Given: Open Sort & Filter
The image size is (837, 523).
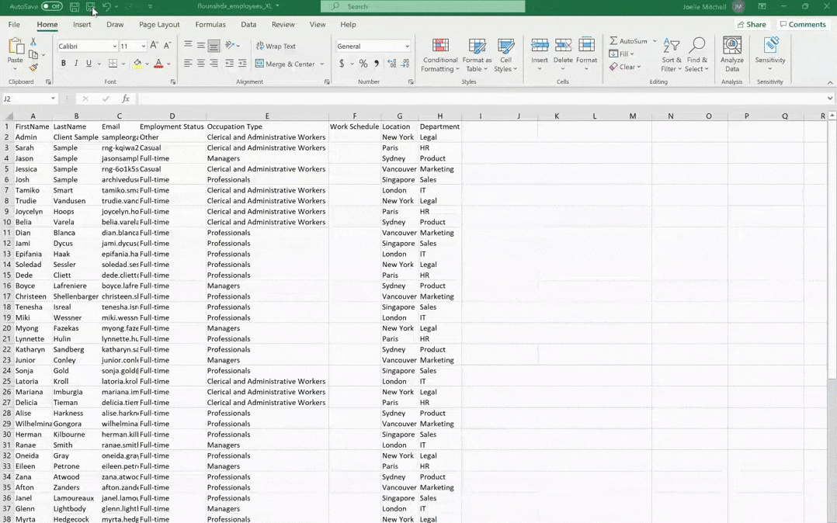Looking at the screenshot, I should tap(671, 55).
